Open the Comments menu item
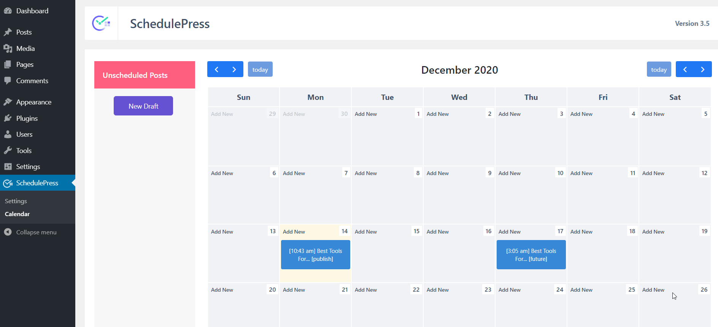Image resolution: width=718 pixels, height=327 pixels. [x=32, y=81]
